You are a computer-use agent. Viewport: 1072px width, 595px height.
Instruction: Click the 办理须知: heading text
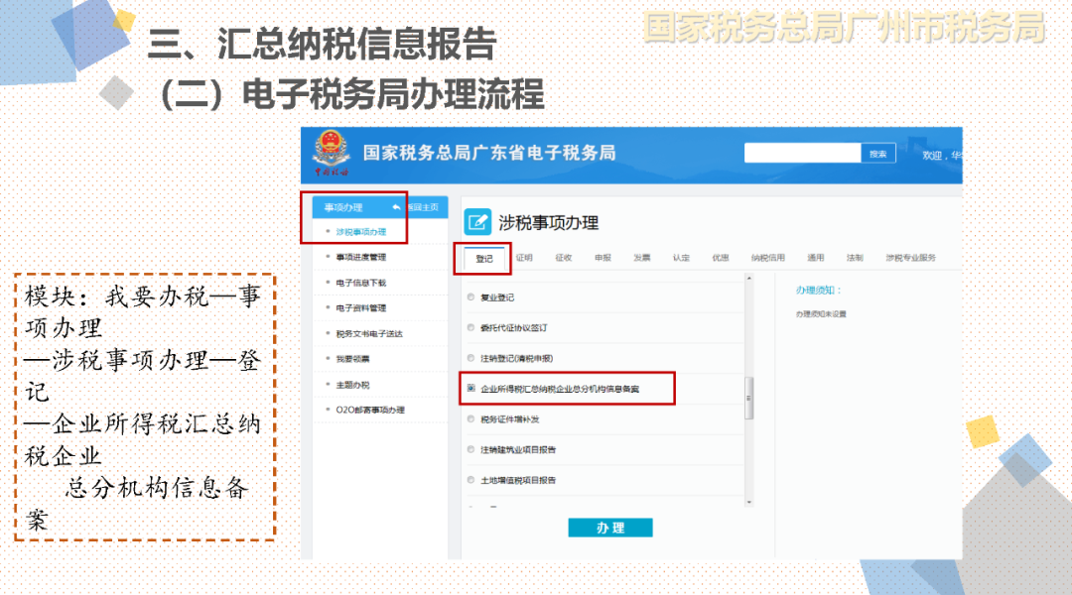coord(818,291)
